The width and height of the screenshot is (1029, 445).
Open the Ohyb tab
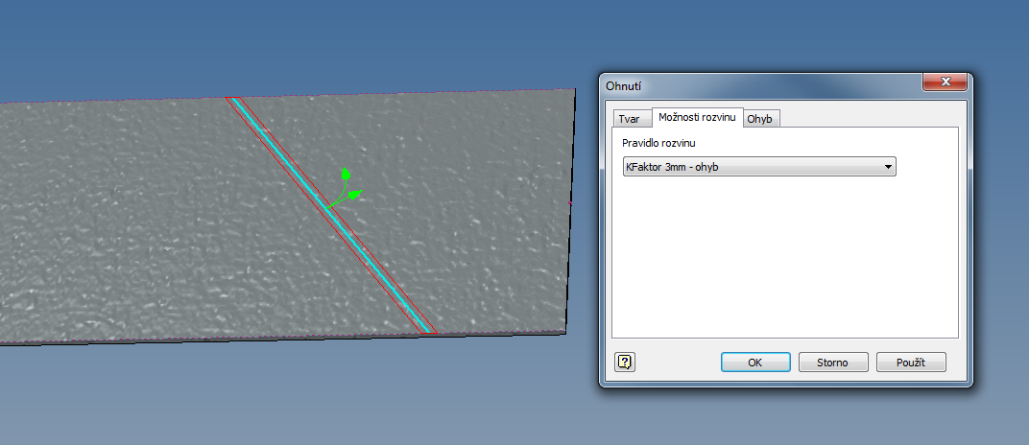(x=762, y=119)
